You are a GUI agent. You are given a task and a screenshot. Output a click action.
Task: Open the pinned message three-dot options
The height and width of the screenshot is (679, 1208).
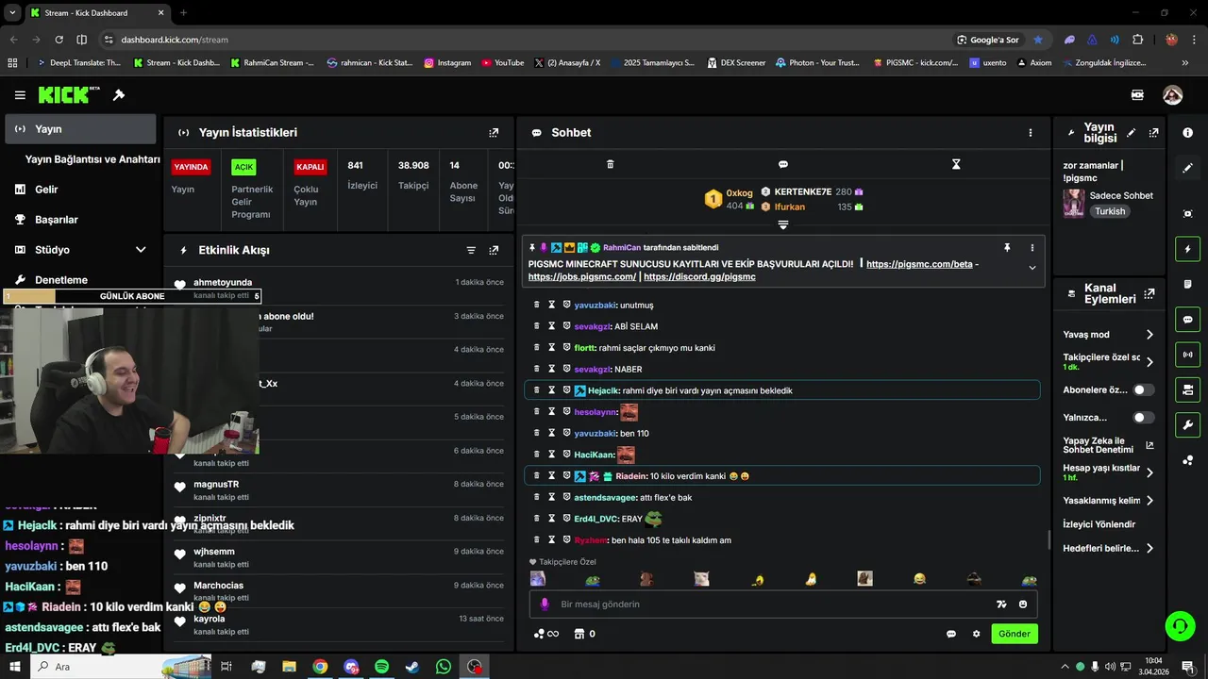click(1032, 248)
